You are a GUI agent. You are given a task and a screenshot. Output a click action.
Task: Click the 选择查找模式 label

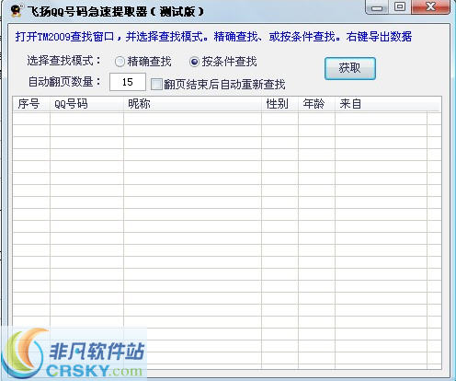tap(63, 61)
